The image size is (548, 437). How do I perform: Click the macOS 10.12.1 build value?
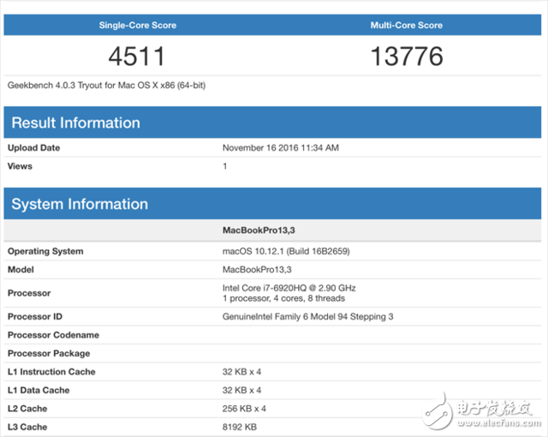286,251
